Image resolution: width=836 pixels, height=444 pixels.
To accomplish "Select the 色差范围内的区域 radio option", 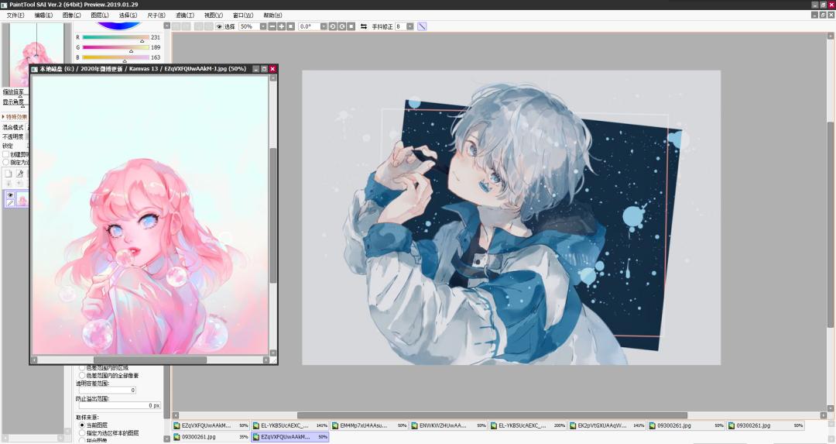I will click(82, 368).
